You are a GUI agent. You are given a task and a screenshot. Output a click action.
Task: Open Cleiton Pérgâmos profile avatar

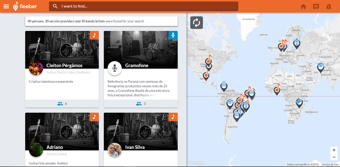36,68
